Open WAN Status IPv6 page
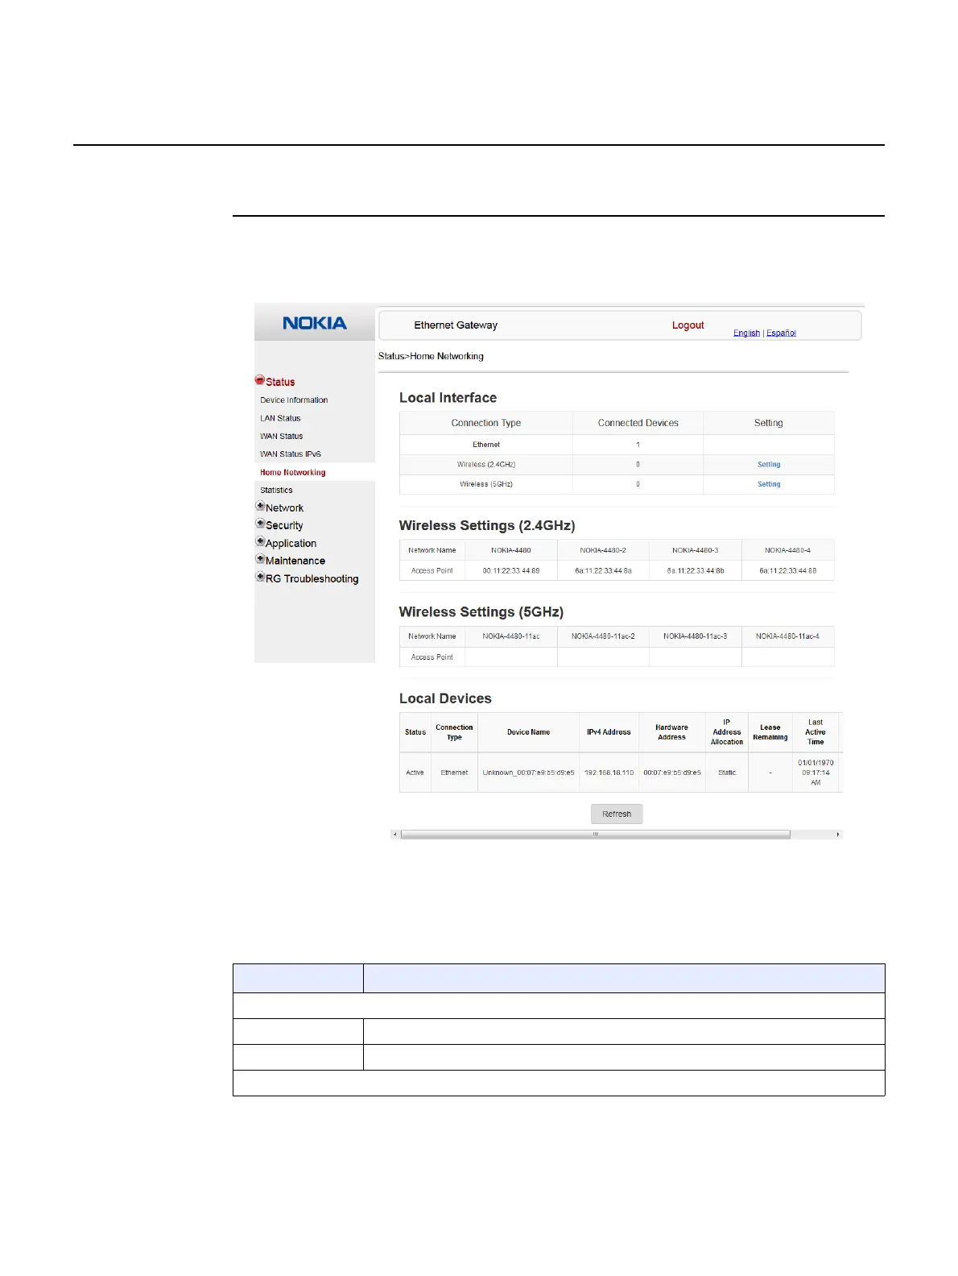958x1276 pixels. (x=291, y=454)
